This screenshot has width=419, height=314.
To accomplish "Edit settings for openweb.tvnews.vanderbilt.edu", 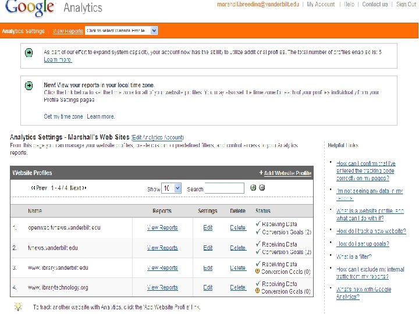I will tap(208, 227).
